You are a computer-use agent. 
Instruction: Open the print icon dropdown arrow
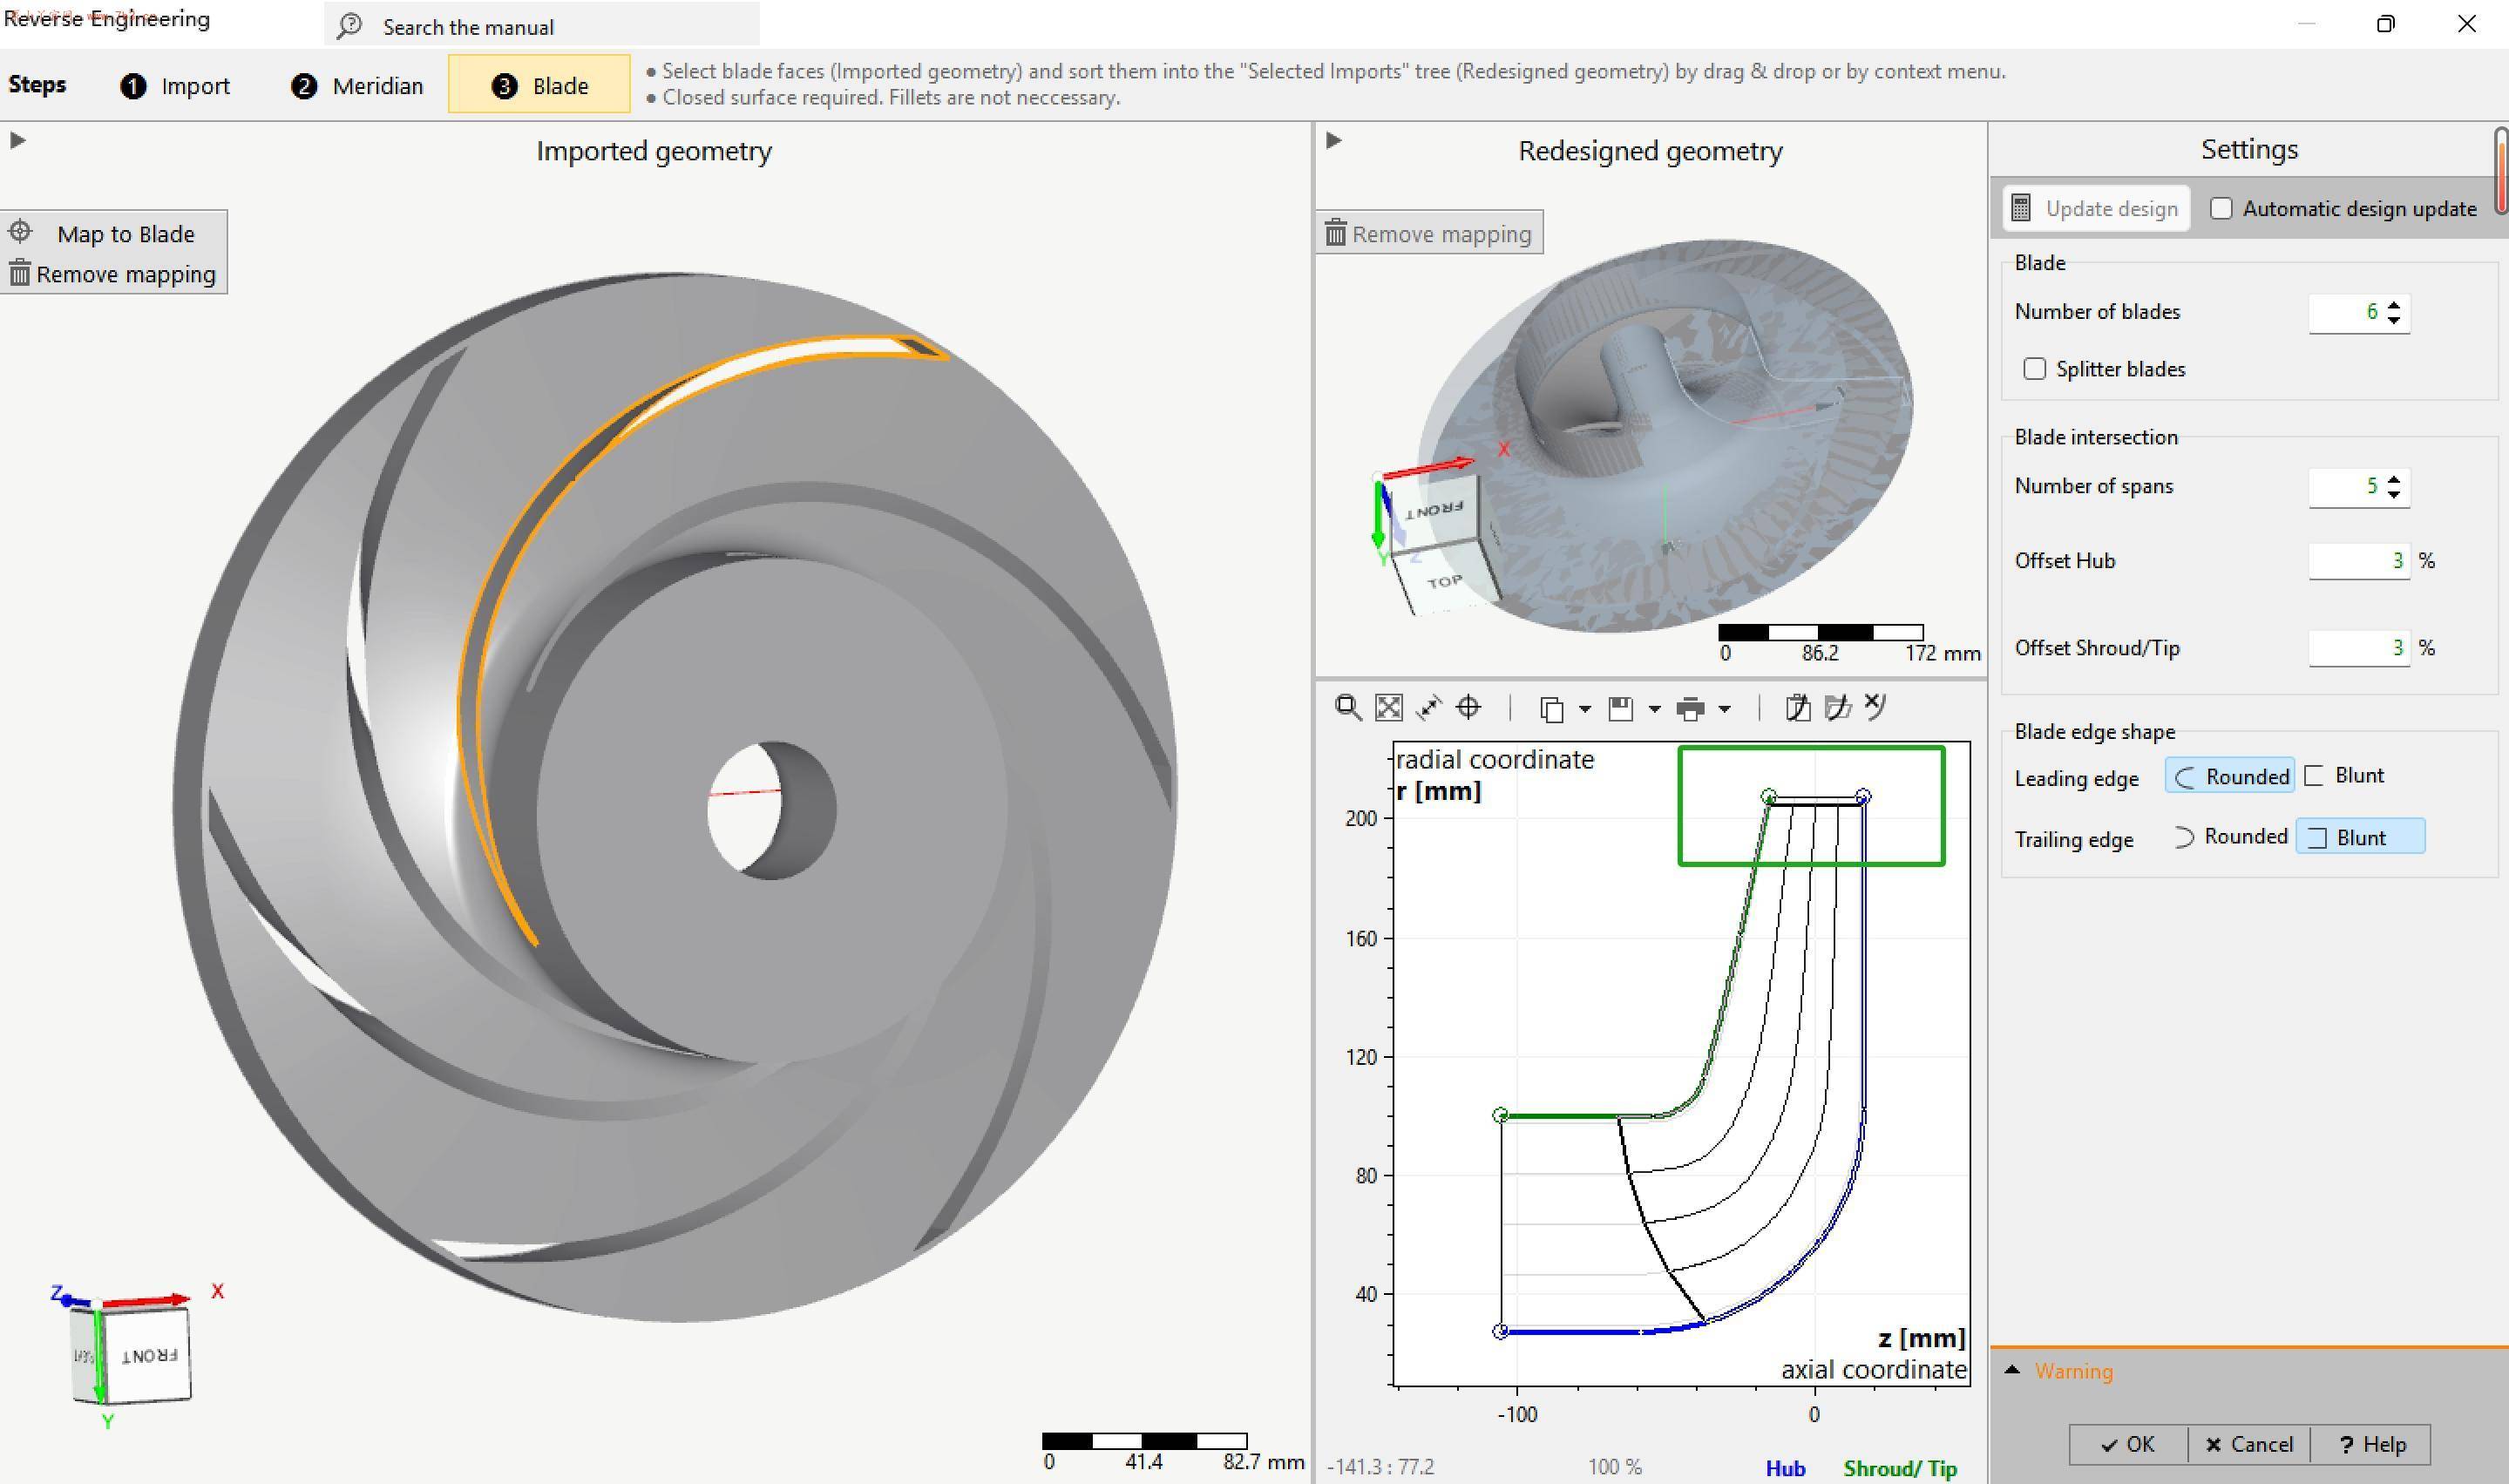click(x=1724, y=709)
